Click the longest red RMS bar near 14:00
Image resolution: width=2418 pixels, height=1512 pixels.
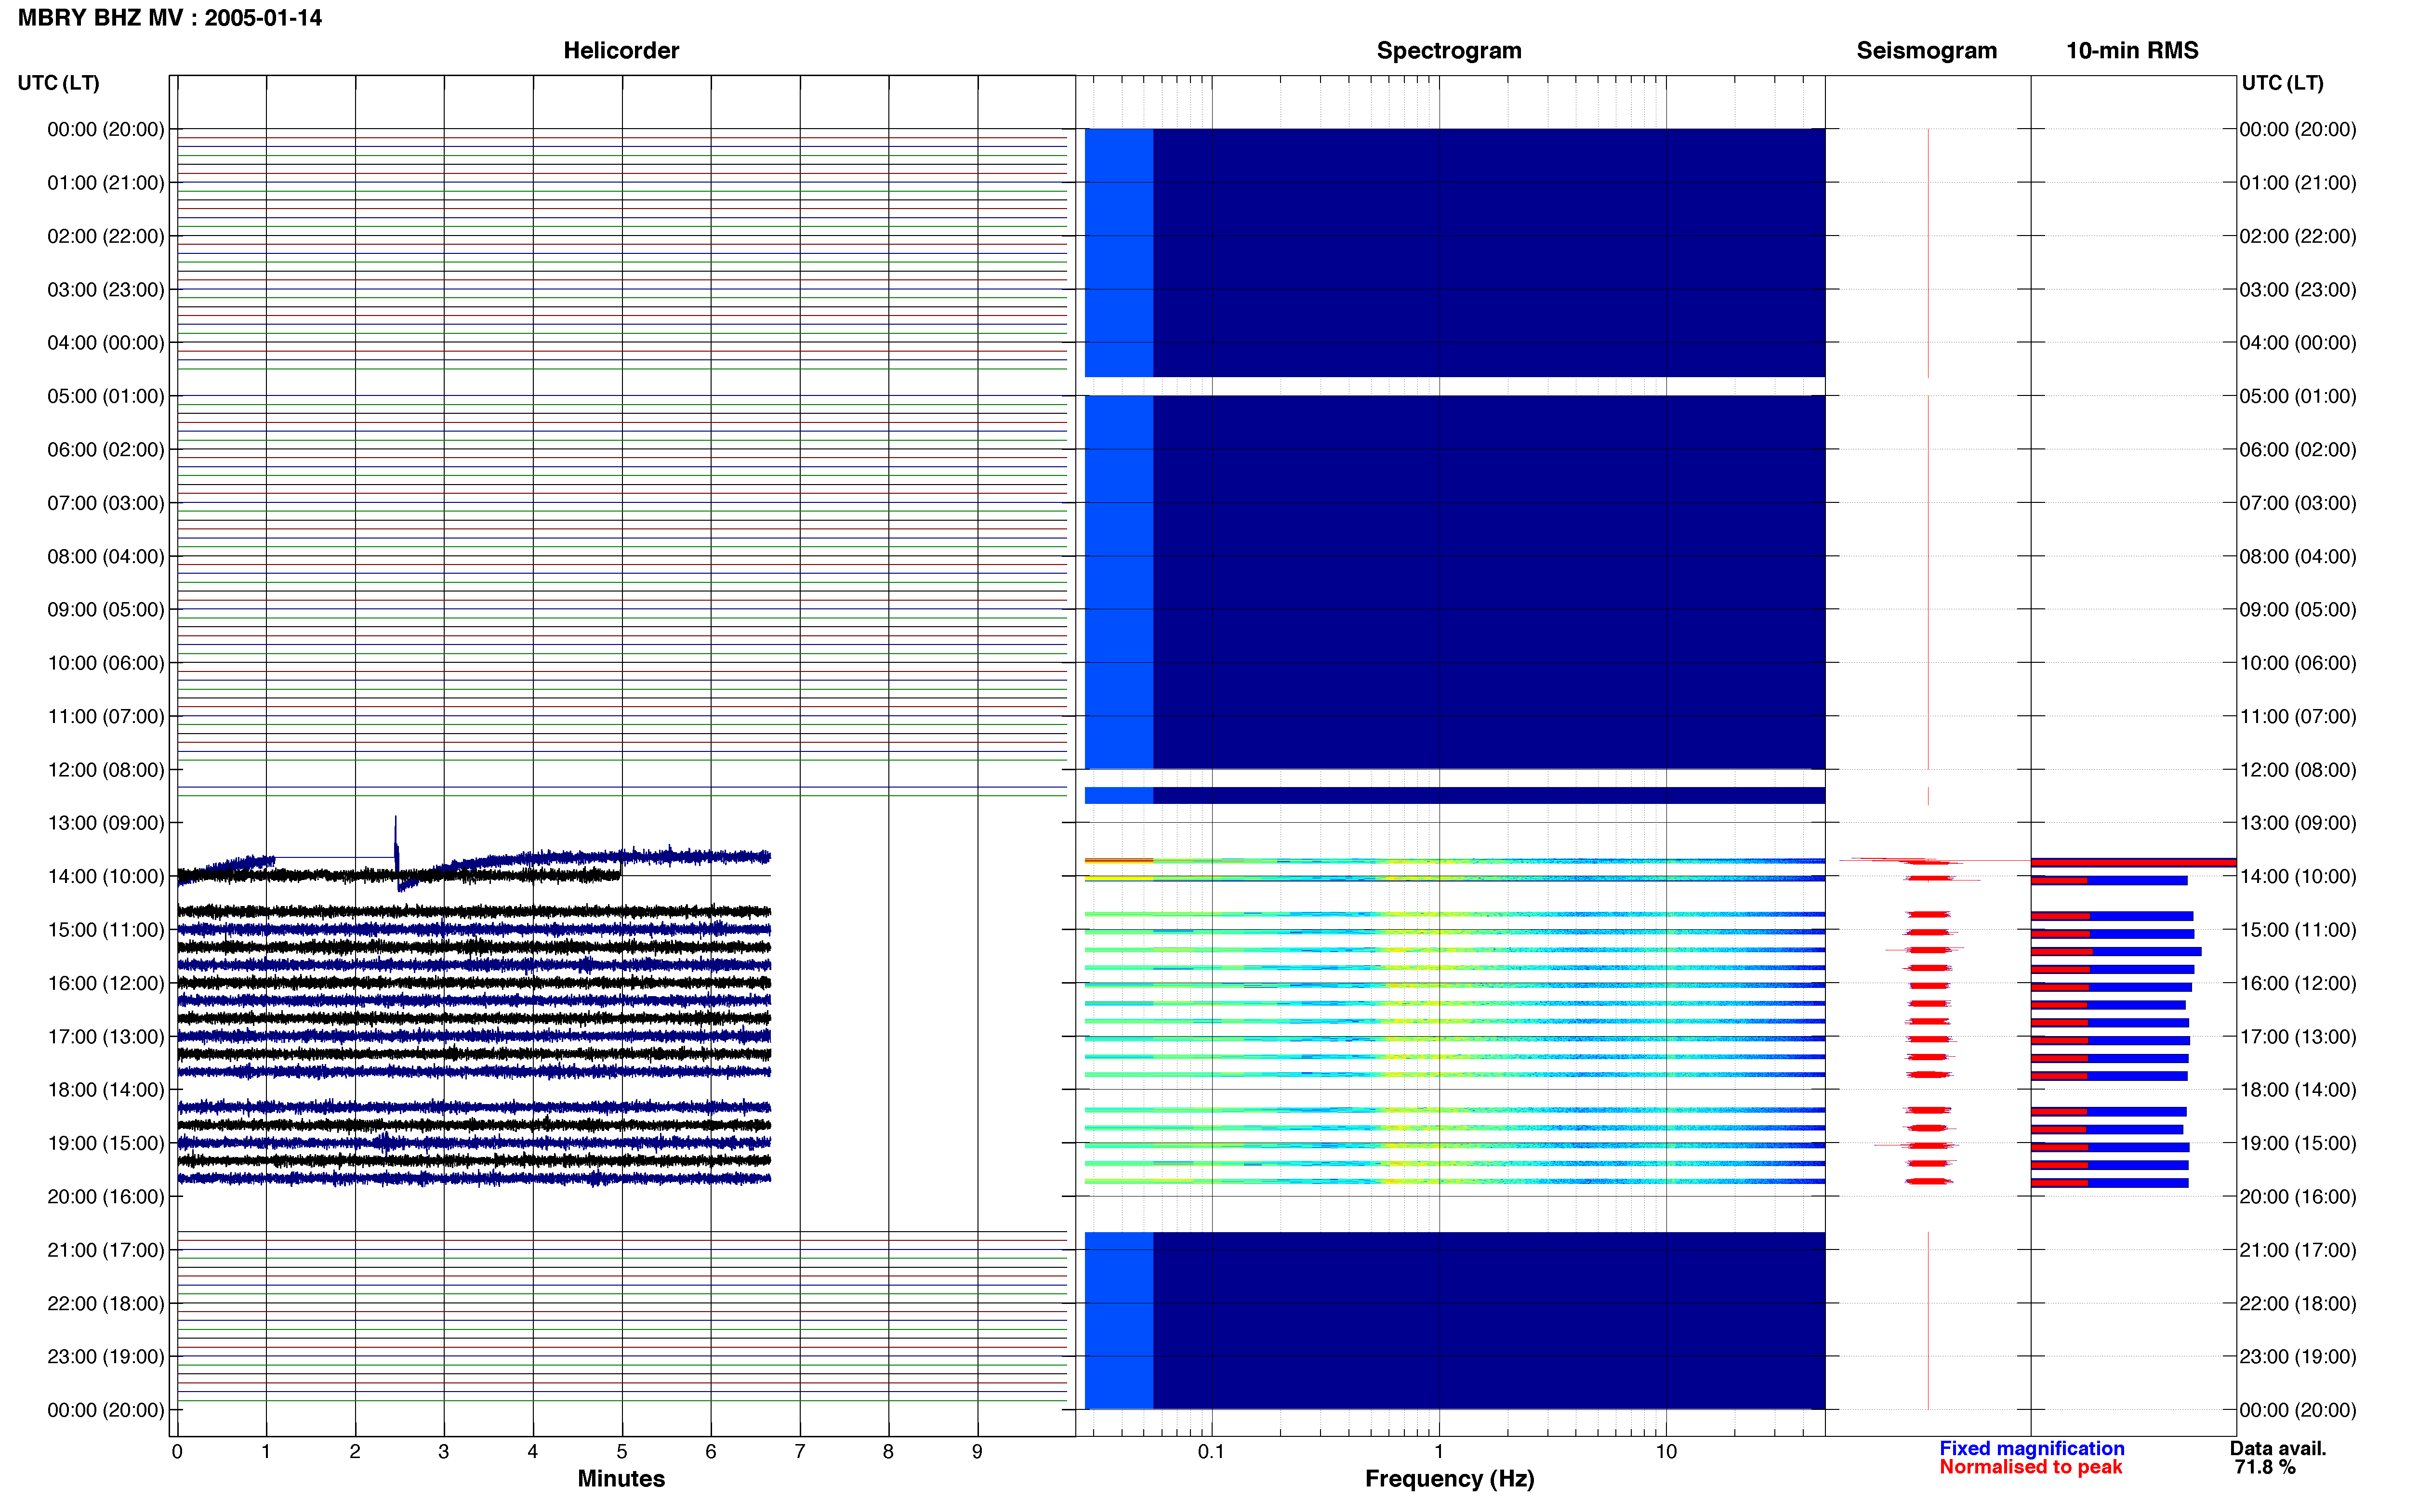2133,862
